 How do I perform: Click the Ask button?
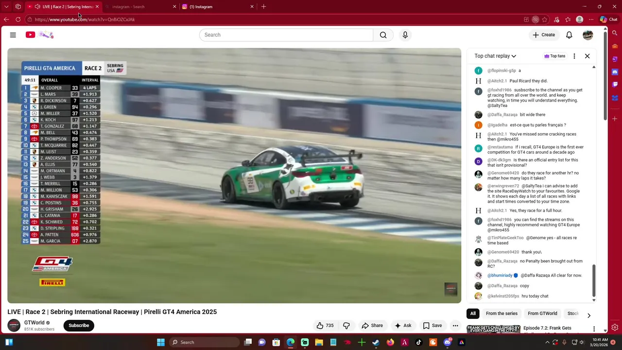403,326
